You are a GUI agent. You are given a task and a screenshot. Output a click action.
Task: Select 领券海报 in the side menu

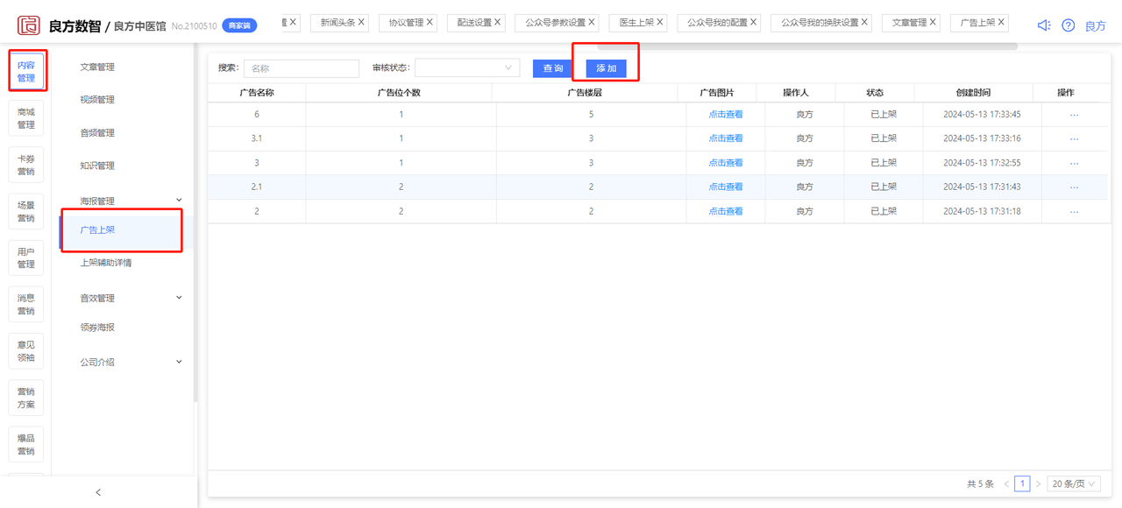[x=97, y=328]
